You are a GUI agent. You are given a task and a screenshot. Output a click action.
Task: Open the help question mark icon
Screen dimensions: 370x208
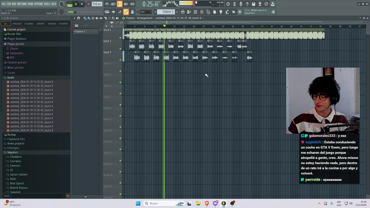[247, 4]
